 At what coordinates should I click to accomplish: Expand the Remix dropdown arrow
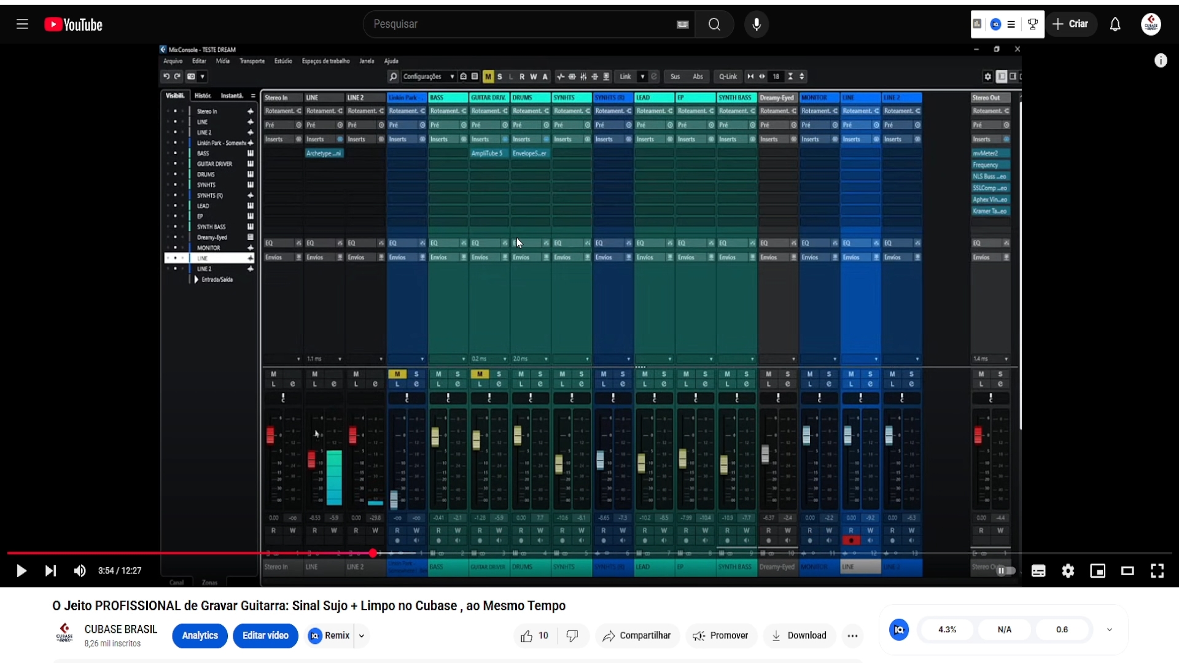362,636
